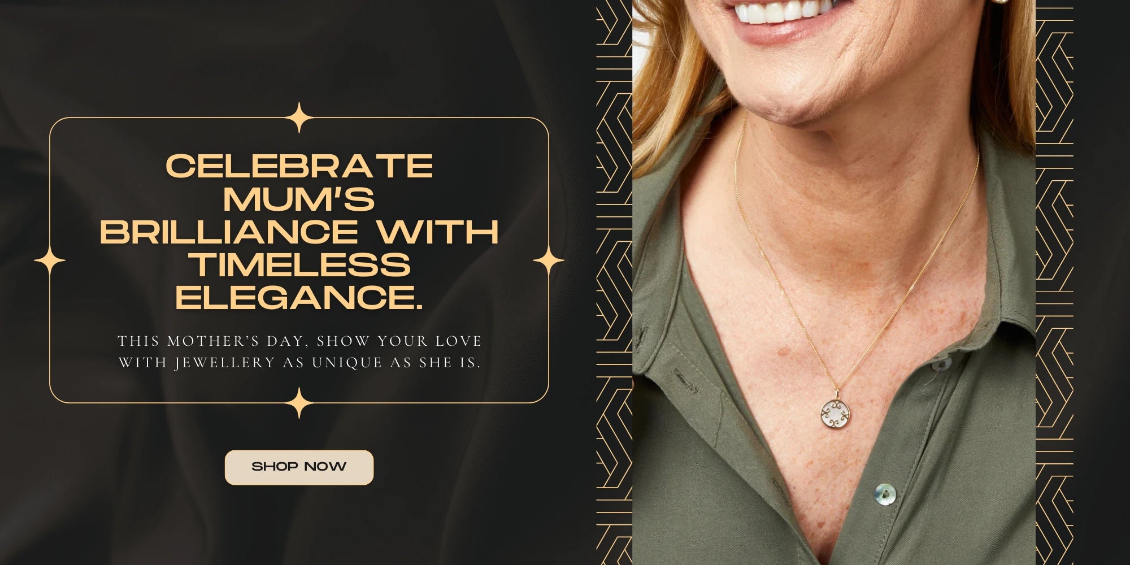
Task: Click the Shop Now button
Action: (x=299, y=467)
